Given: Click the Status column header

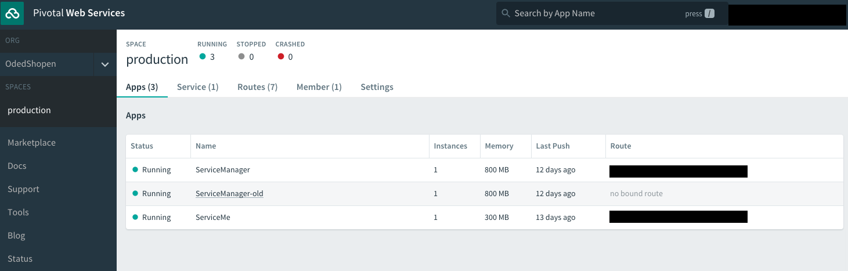Looking at the screenshot, I should coord(142,146).
